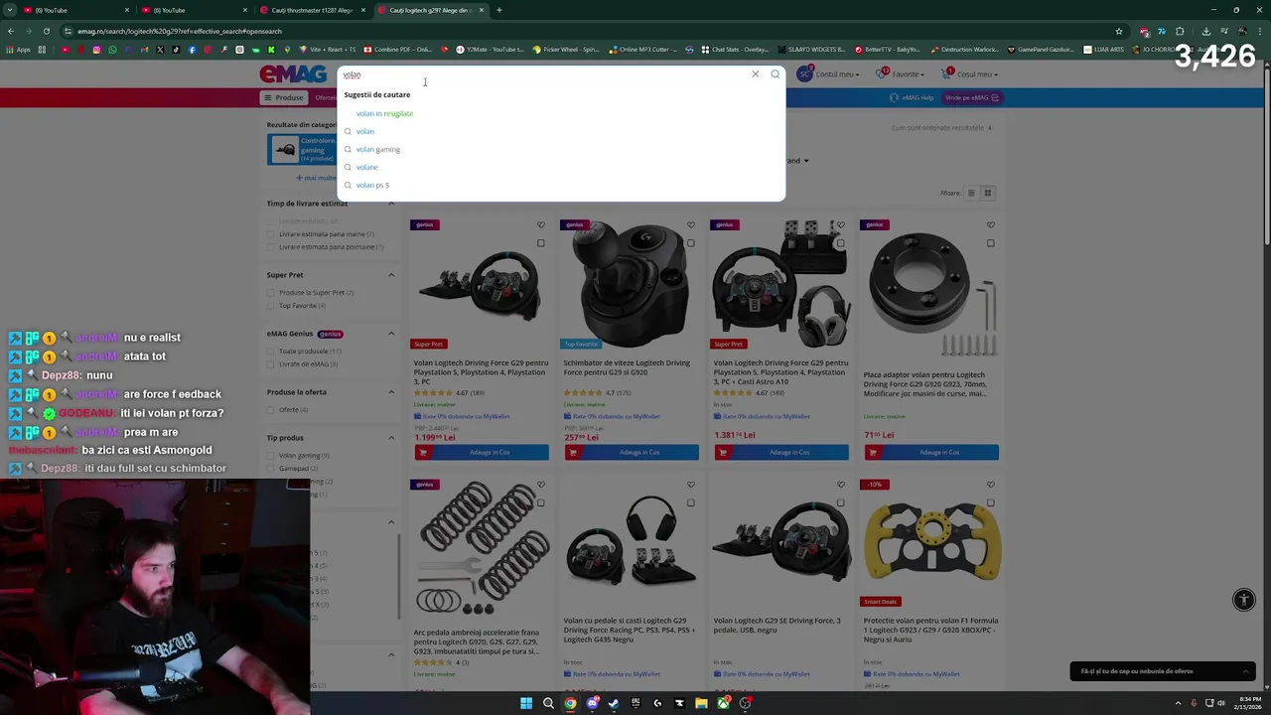
Task: Favorite the Logitech G29 SE Driving Force product
Action: tap(840, 485)
